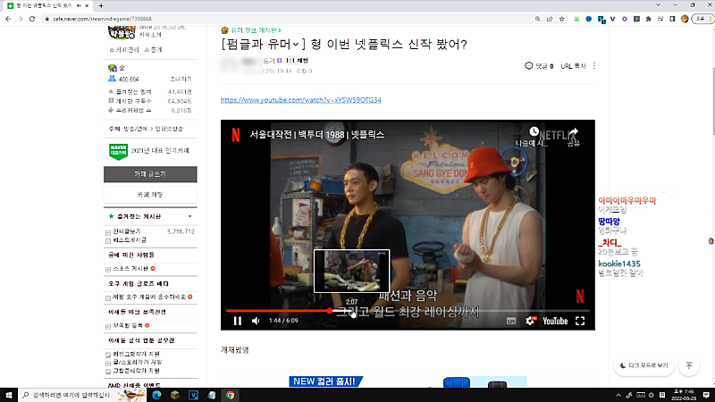The height and width of the screenshot is (402, 715).
Task: Open the 스포츠 게시판 board
Action: 130,269
